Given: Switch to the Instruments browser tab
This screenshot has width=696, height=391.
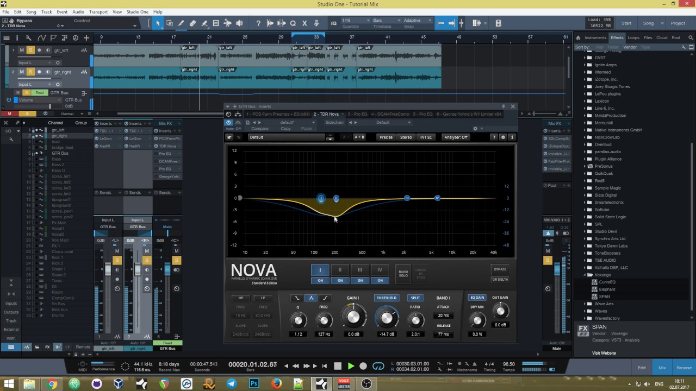Looking at the screenshot, I should (595, 38).
